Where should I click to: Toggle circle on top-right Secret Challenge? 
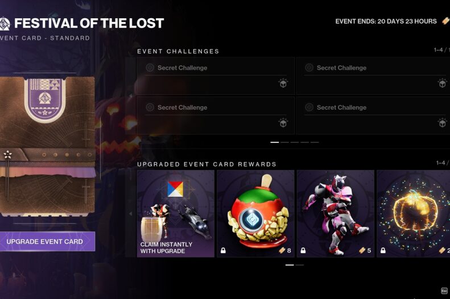309,68
